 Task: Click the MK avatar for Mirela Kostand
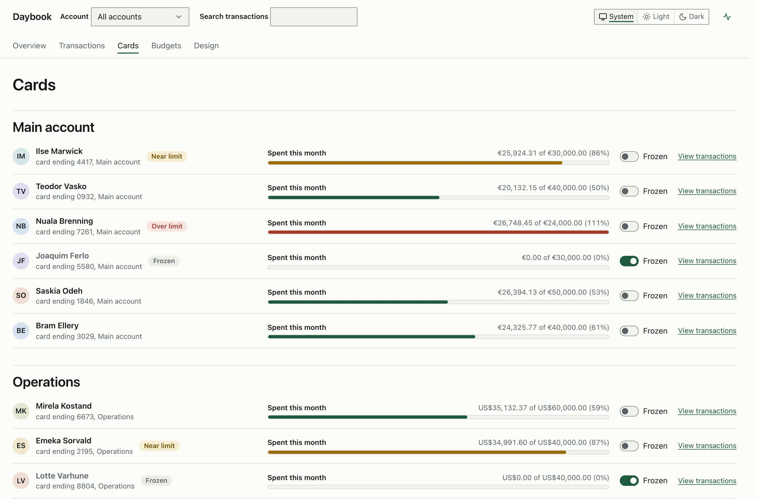click(x=21, y=411)
